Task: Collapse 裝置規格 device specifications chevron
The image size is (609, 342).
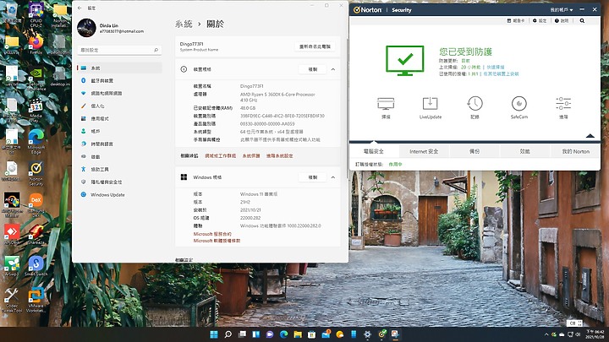Action: 333,69
